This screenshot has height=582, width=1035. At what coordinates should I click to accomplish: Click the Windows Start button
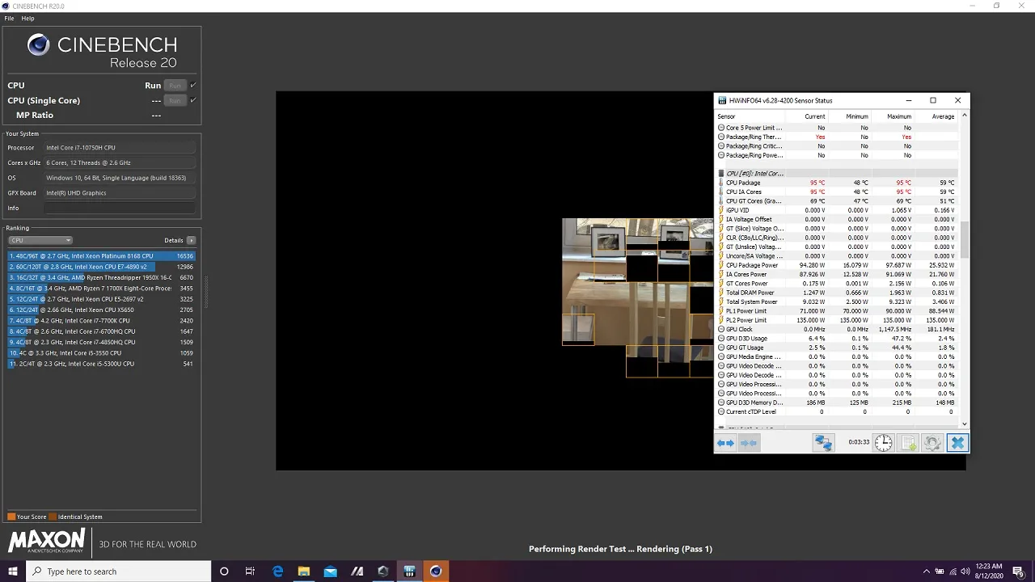coord(13,571)
